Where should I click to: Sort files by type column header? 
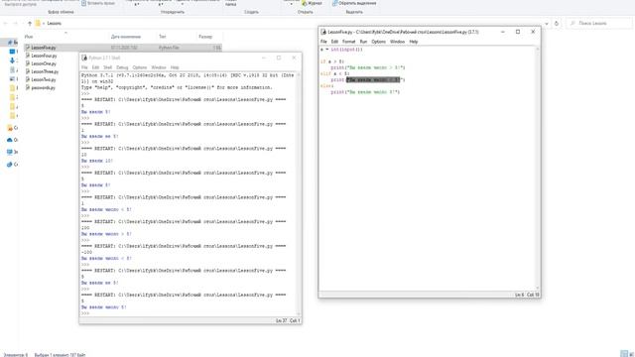tap(162, 37)
